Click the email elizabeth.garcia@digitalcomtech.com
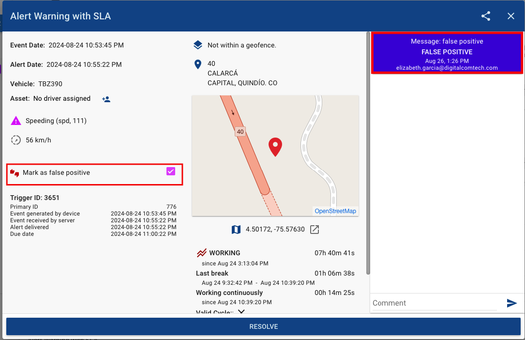Viewport: 525px width, 340px height. pyautogui.click(x=447, y=68)
